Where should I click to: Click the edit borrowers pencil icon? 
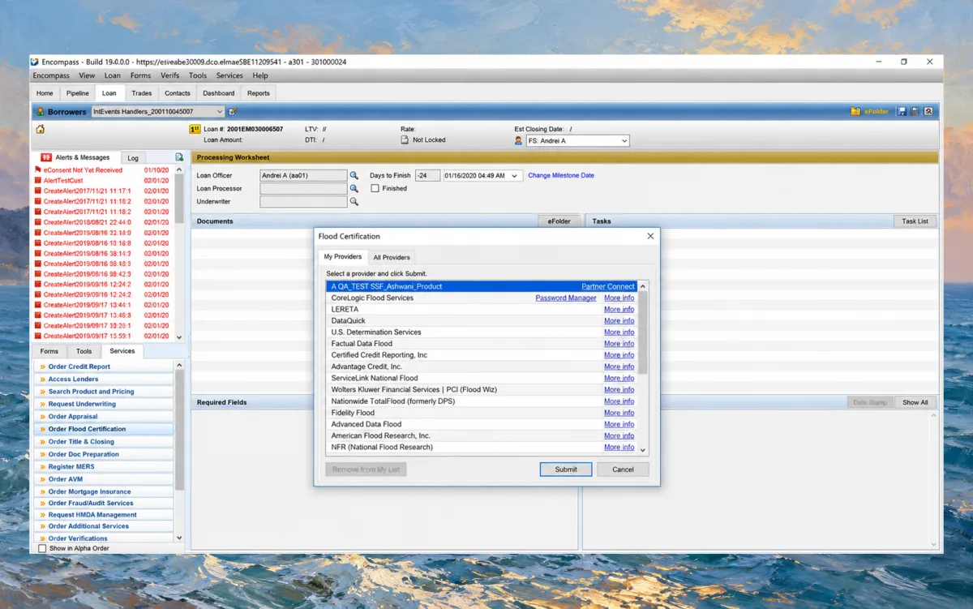pos(234,111)
